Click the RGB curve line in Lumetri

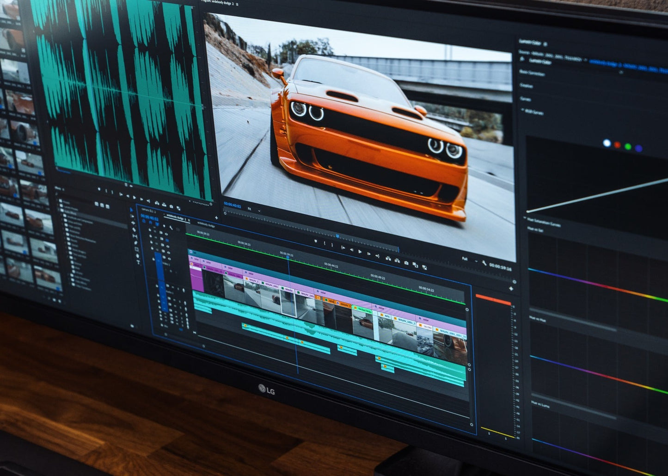coord(597,195)
